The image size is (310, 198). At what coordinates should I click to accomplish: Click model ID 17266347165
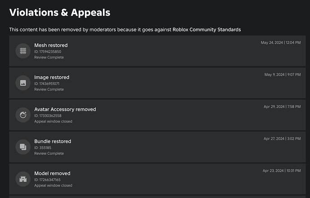tap(47, 180)
